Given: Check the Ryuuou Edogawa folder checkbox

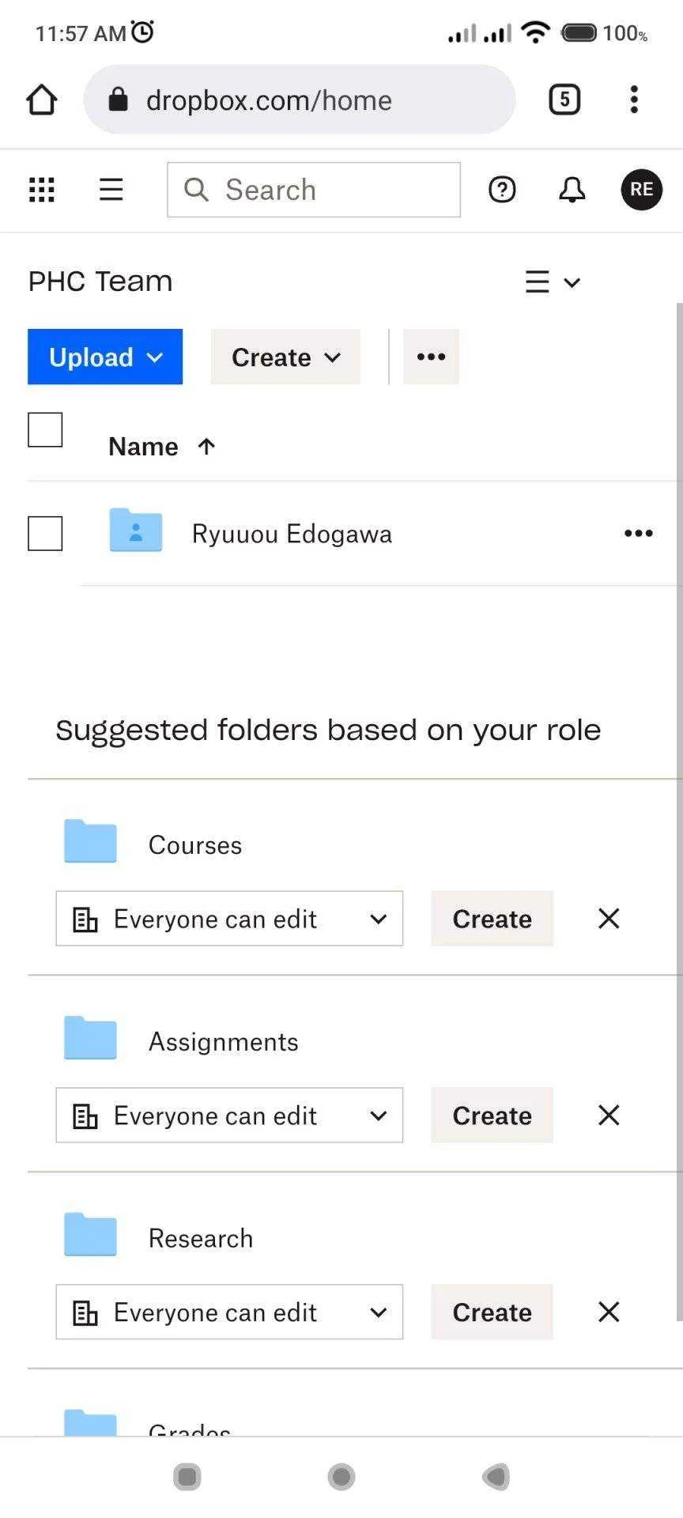Looking at the screenshot, I should (x=45, y=534).
